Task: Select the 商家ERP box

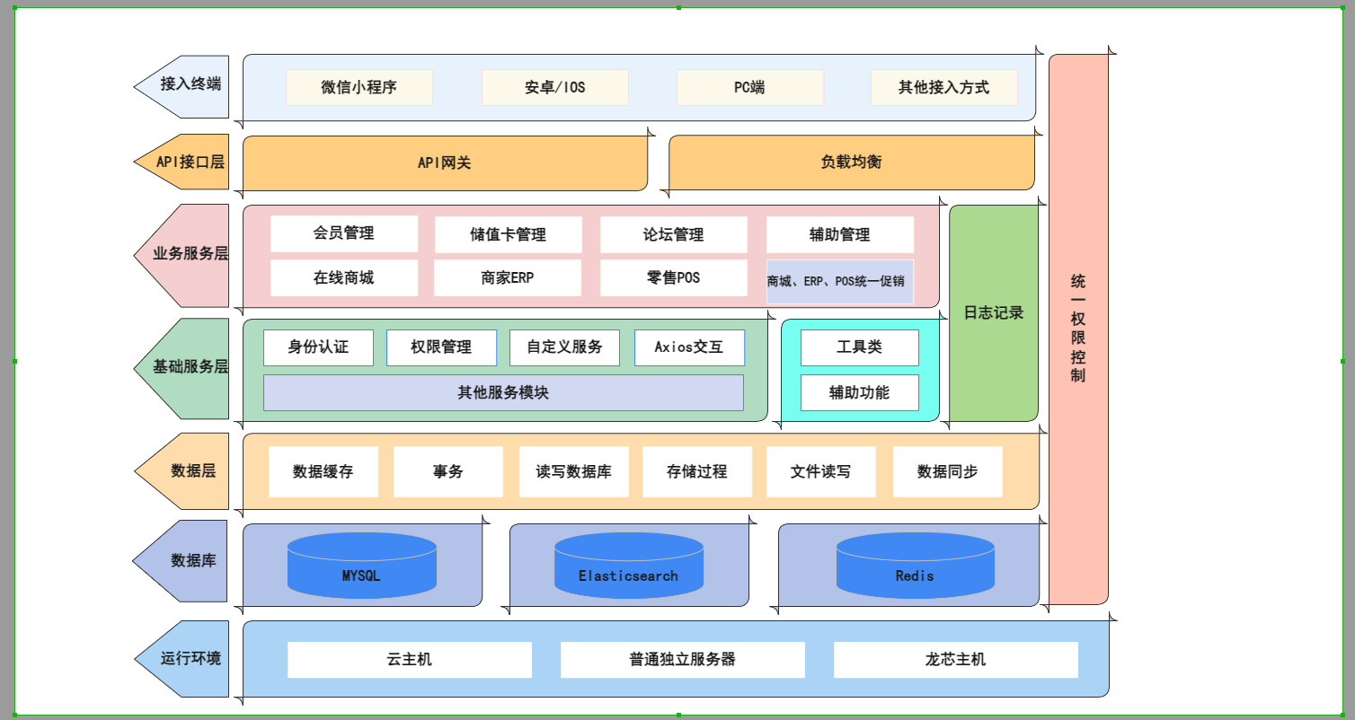Action: point(508,278)
